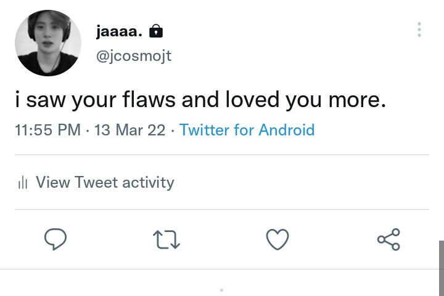Click the padlock protected-account icon
The image size is (444, 296).
157,31
